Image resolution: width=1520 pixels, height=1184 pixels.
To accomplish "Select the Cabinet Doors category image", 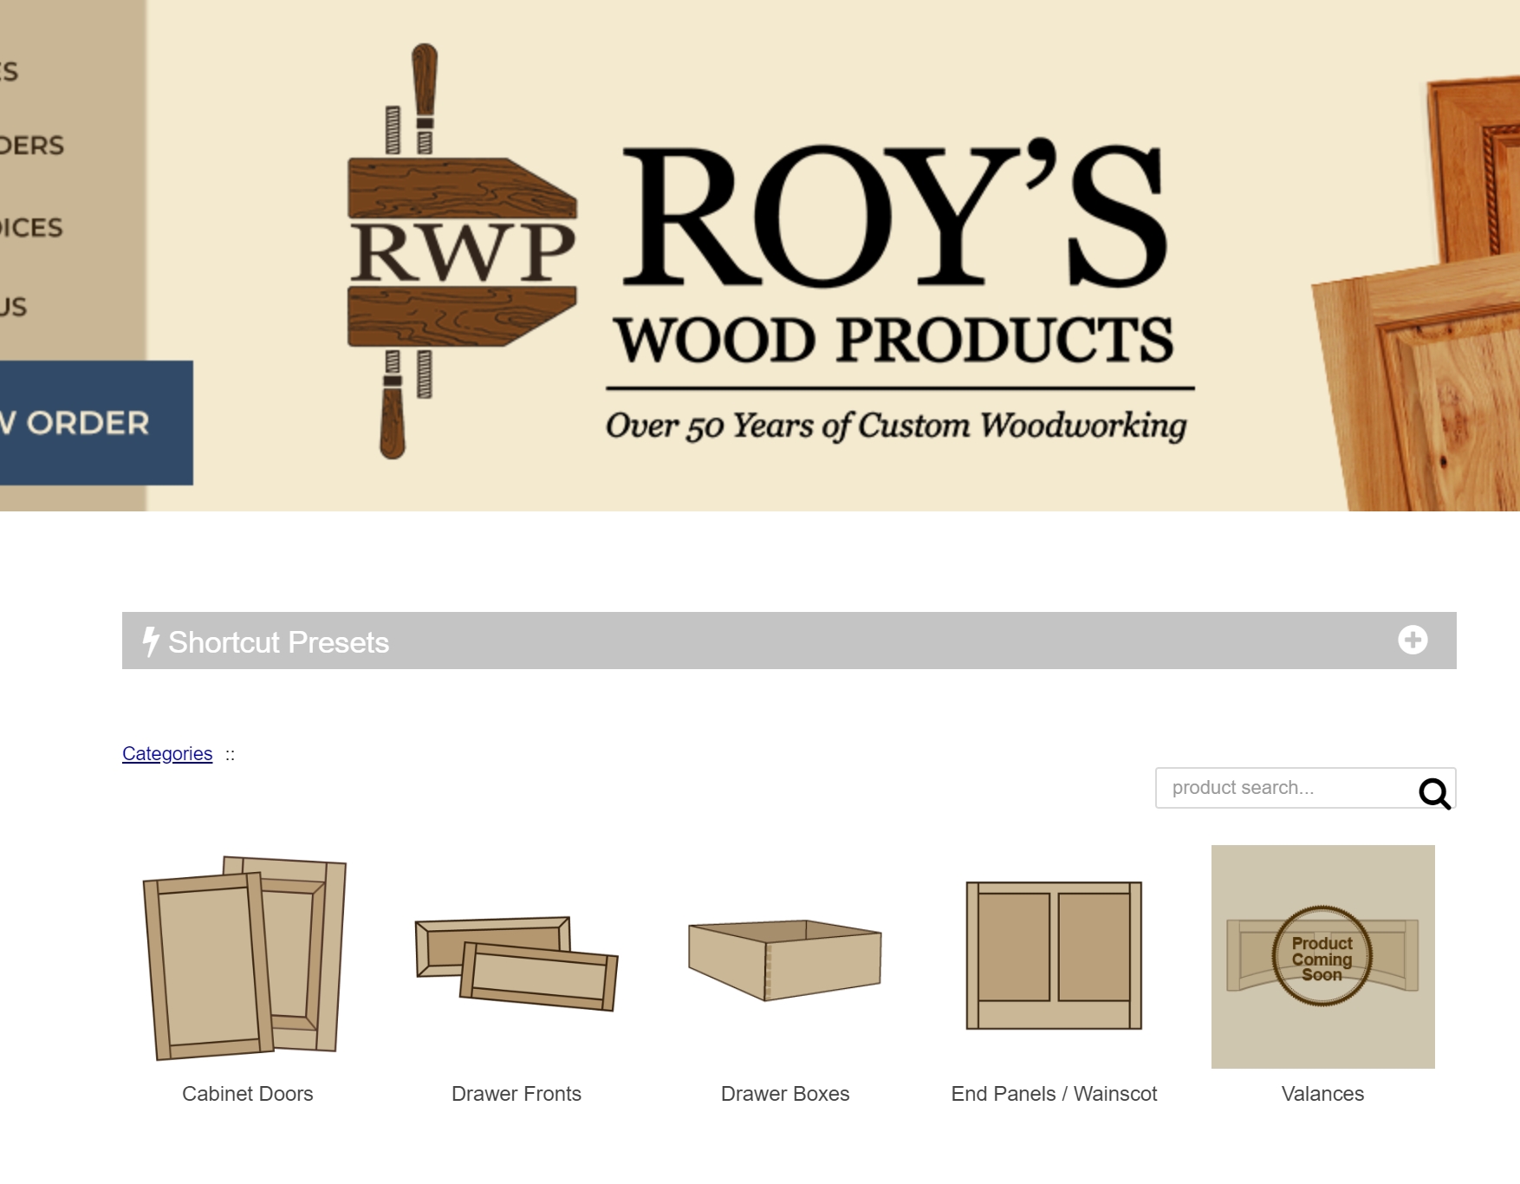I will tap(247, 957).
